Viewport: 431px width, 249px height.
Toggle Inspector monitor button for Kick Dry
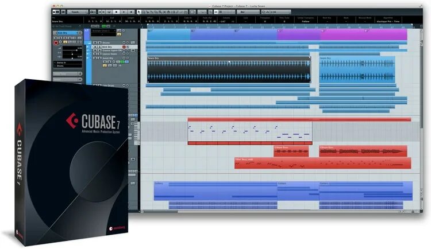click(60, 42)
